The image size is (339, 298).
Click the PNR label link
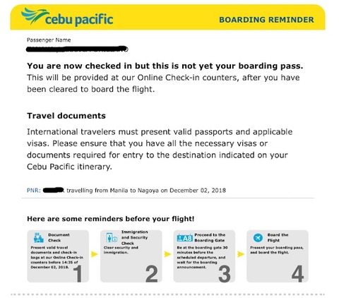[34, 190]
